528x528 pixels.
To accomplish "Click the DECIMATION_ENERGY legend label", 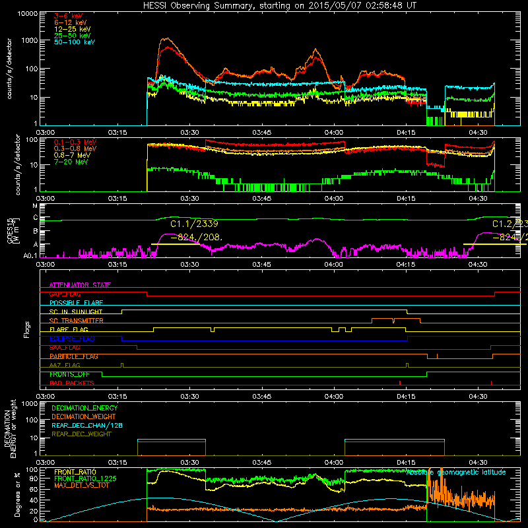I will tap(84, 408).
